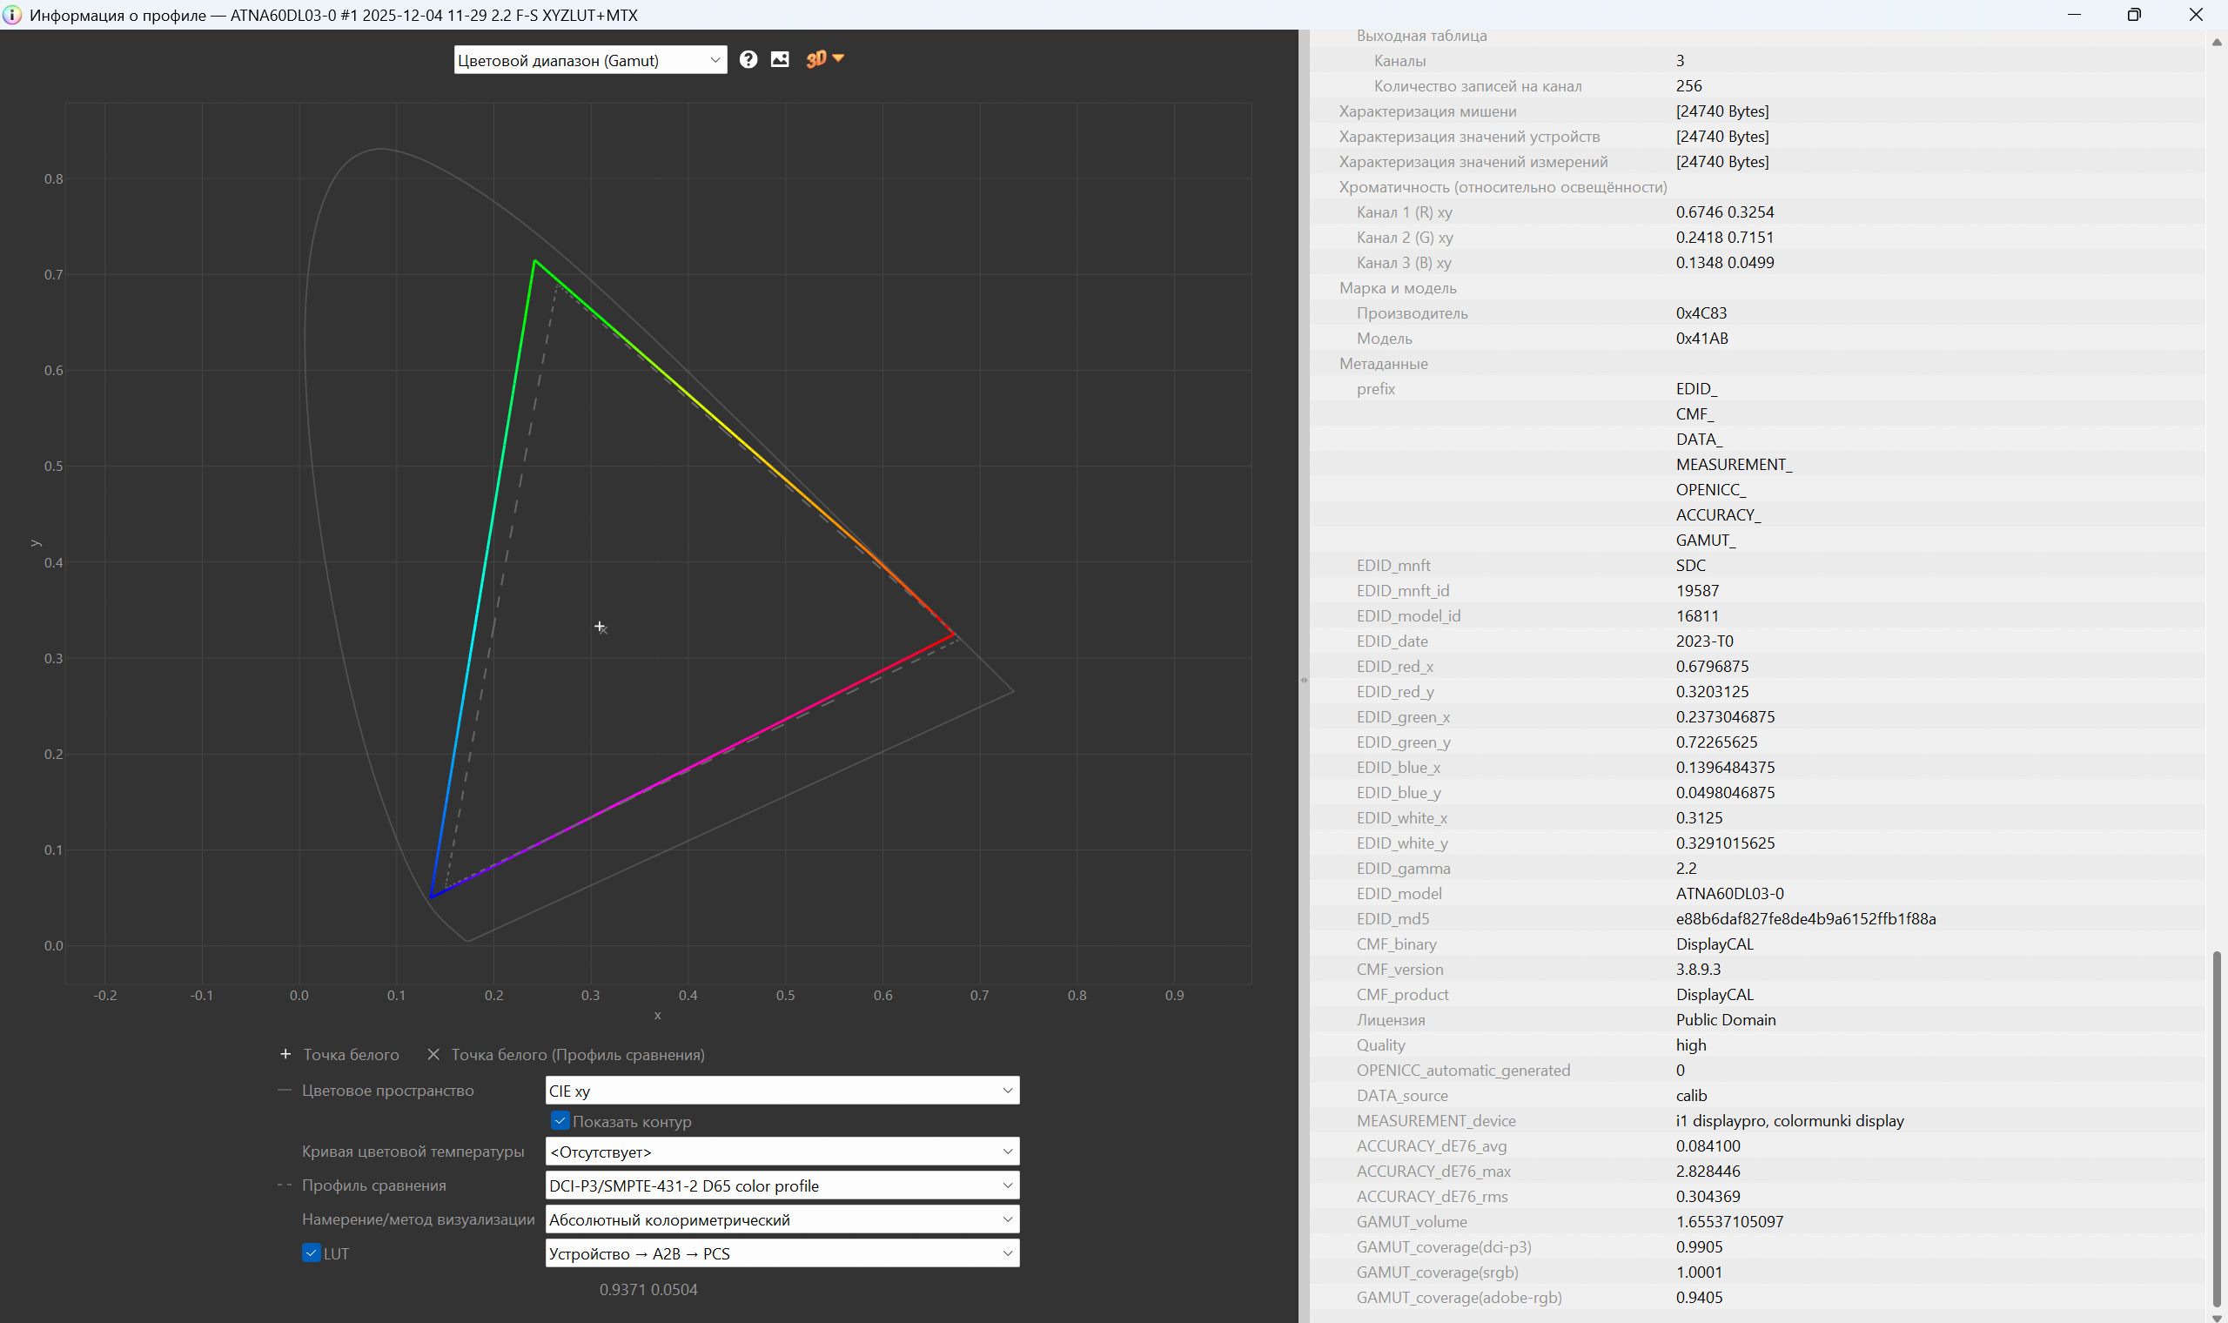Viewport: 2228px width, 1323px height.
Task: Click the profile info app icon in title bar
Action: coord(11,14)
